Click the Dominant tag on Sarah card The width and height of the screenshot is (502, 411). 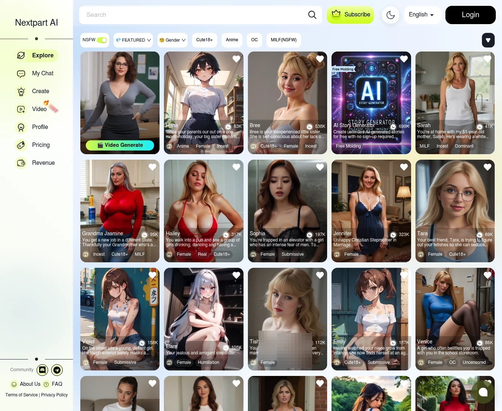coord(464,146)
